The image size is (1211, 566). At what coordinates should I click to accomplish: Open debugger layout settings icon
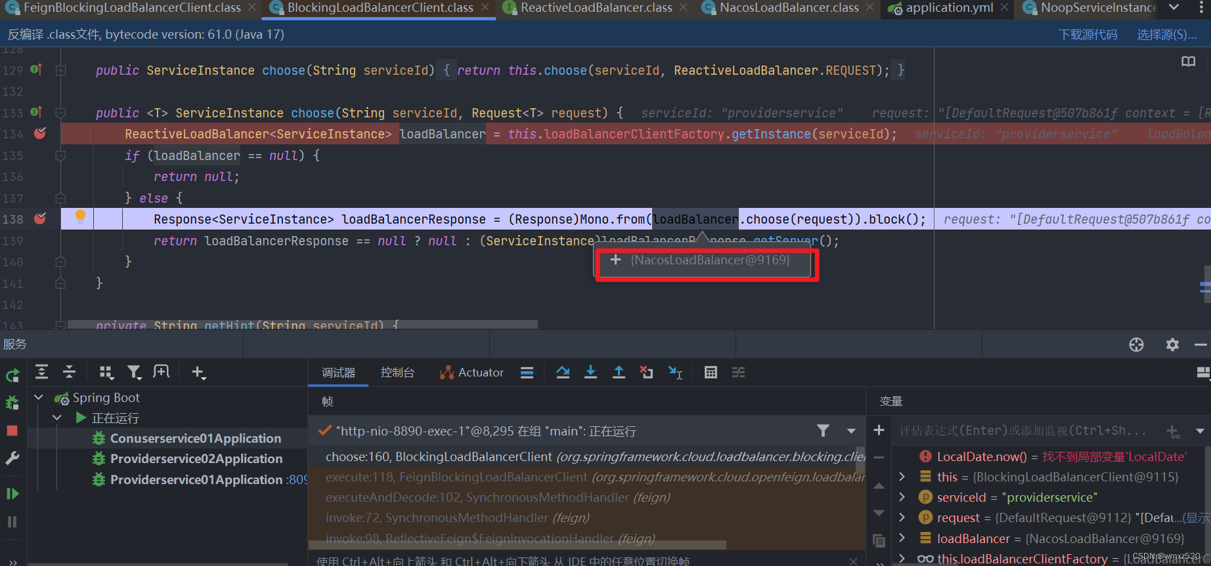pos(1202,373)
